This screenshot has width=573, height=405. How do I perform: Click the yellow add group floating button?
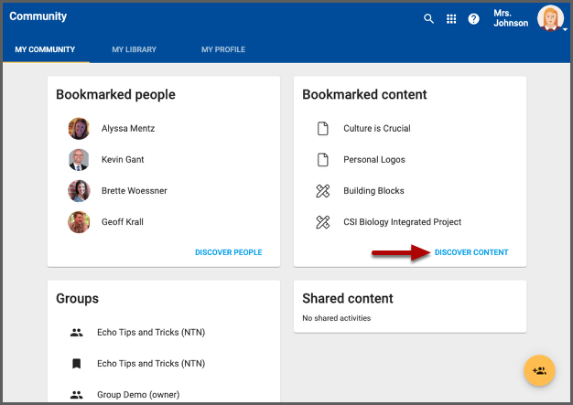click(539, 370)
